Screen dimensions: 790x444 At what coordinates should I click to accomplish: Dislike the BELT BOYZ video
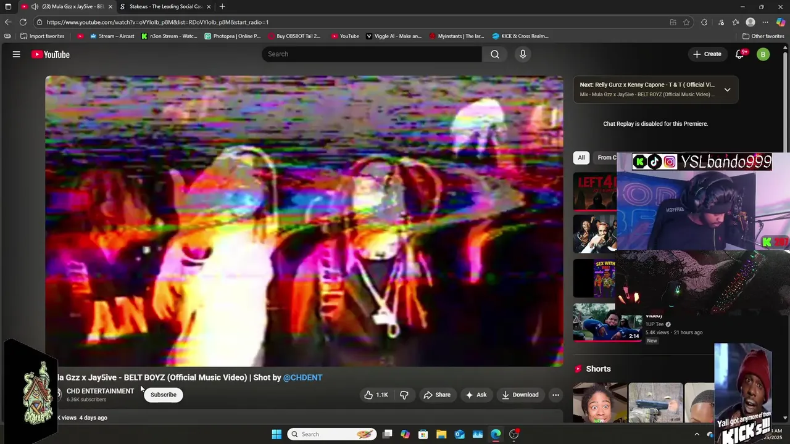tap(404, 395)
